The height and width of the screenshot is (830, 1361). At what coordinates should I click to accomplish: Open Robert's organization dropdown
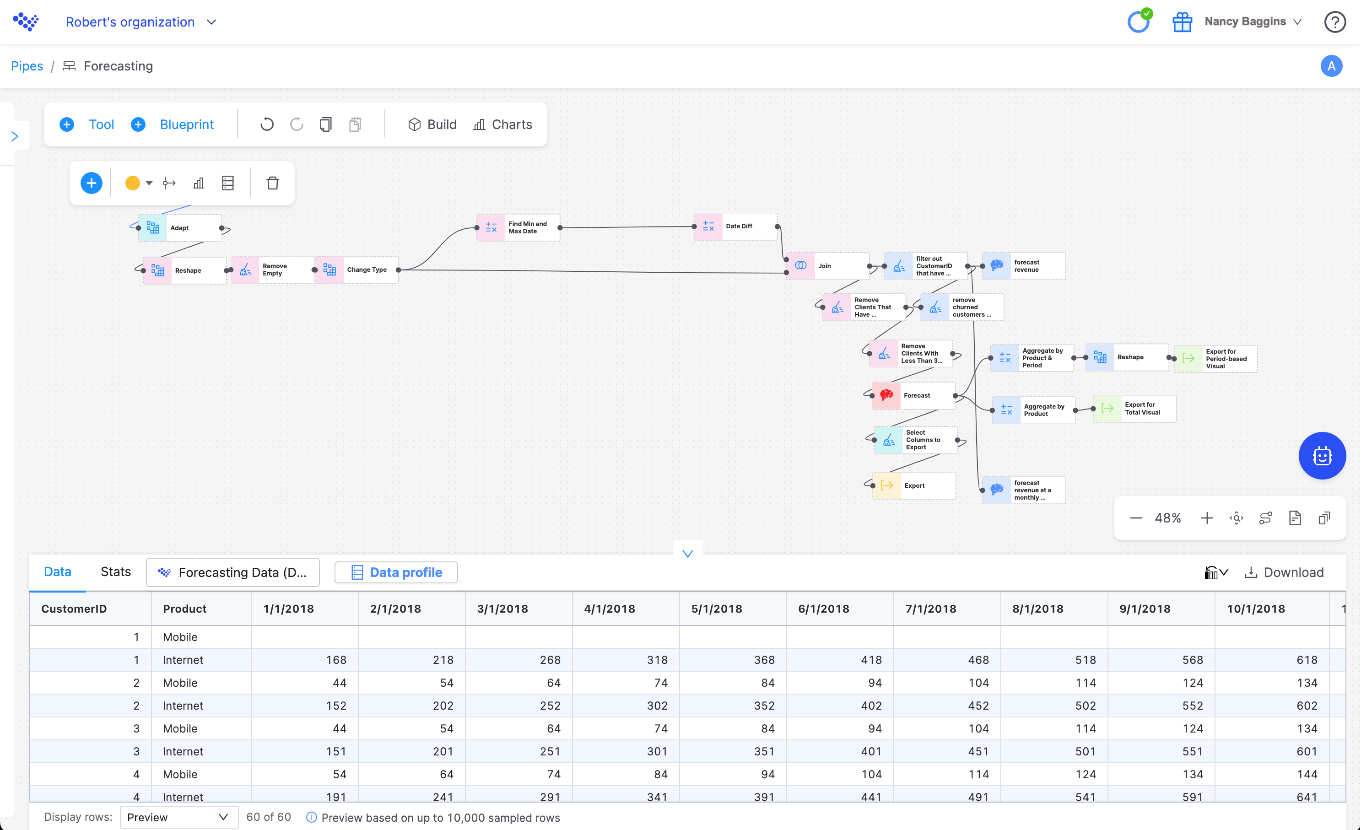[x=141, y=22]
